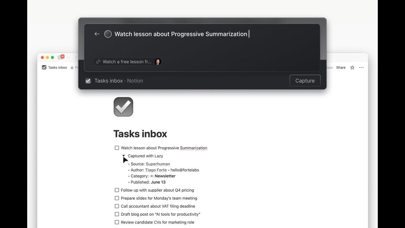405x228 pixels.
Task: Click the author avatar on link chip
Action: [158, 62]
